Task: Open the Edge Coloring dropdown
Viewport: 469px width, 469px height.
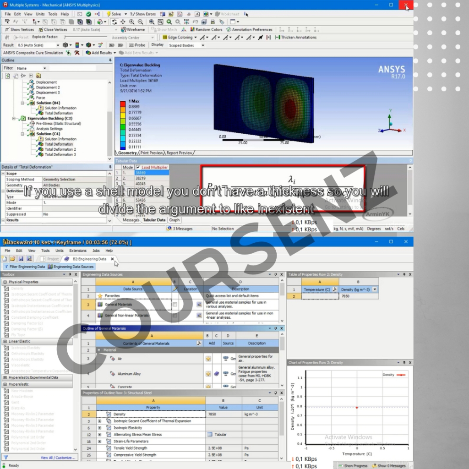Action: click(x=196, y=38)
